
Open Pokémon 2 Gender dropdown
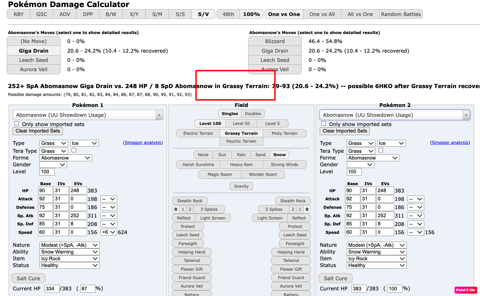(360, 165)
